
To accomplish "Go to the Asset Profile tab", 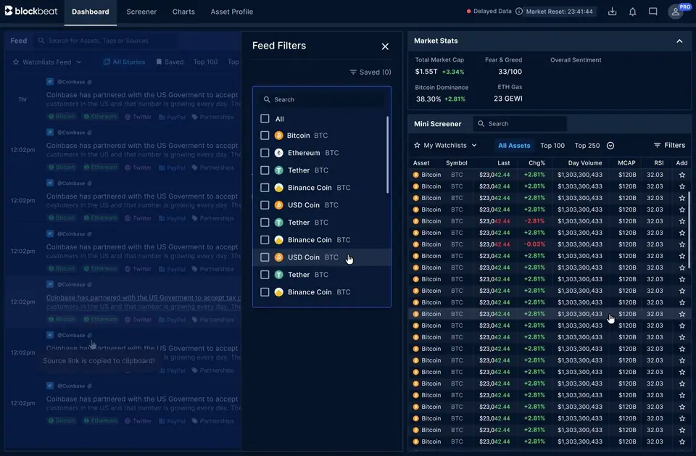I will coord(232,12).
